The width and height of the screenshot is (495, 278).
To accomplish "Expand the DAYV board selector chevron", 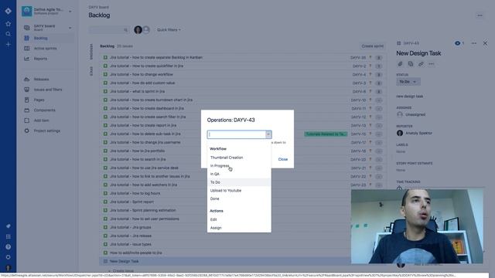I will tap(70, 28).
